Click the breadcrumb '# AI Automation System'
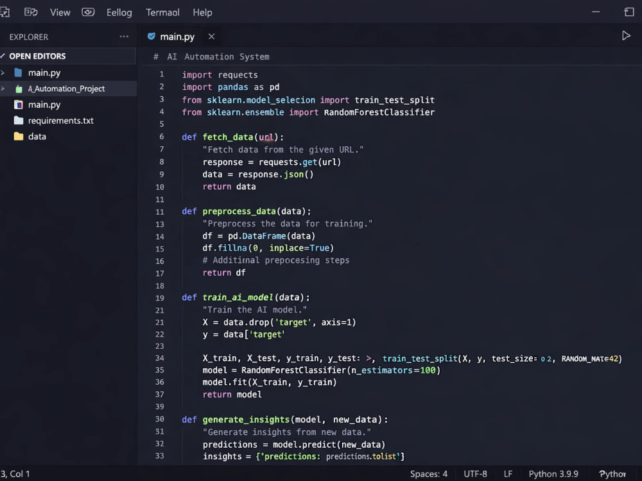Viewport: 642px width, 481px height. coord(211,57)
